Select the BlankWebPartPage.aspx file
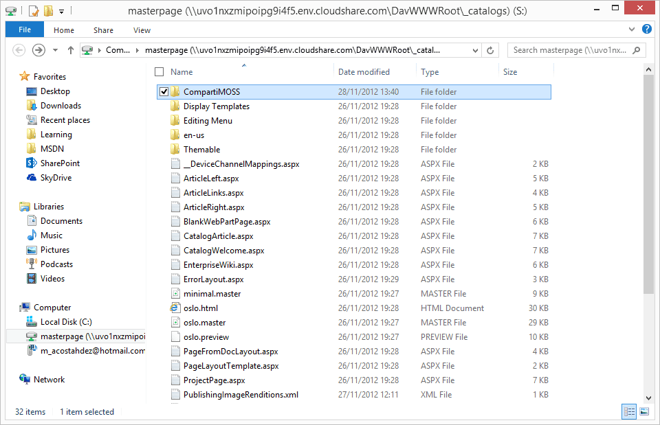Screen dimensions: 660x425 tap(227, 222)
